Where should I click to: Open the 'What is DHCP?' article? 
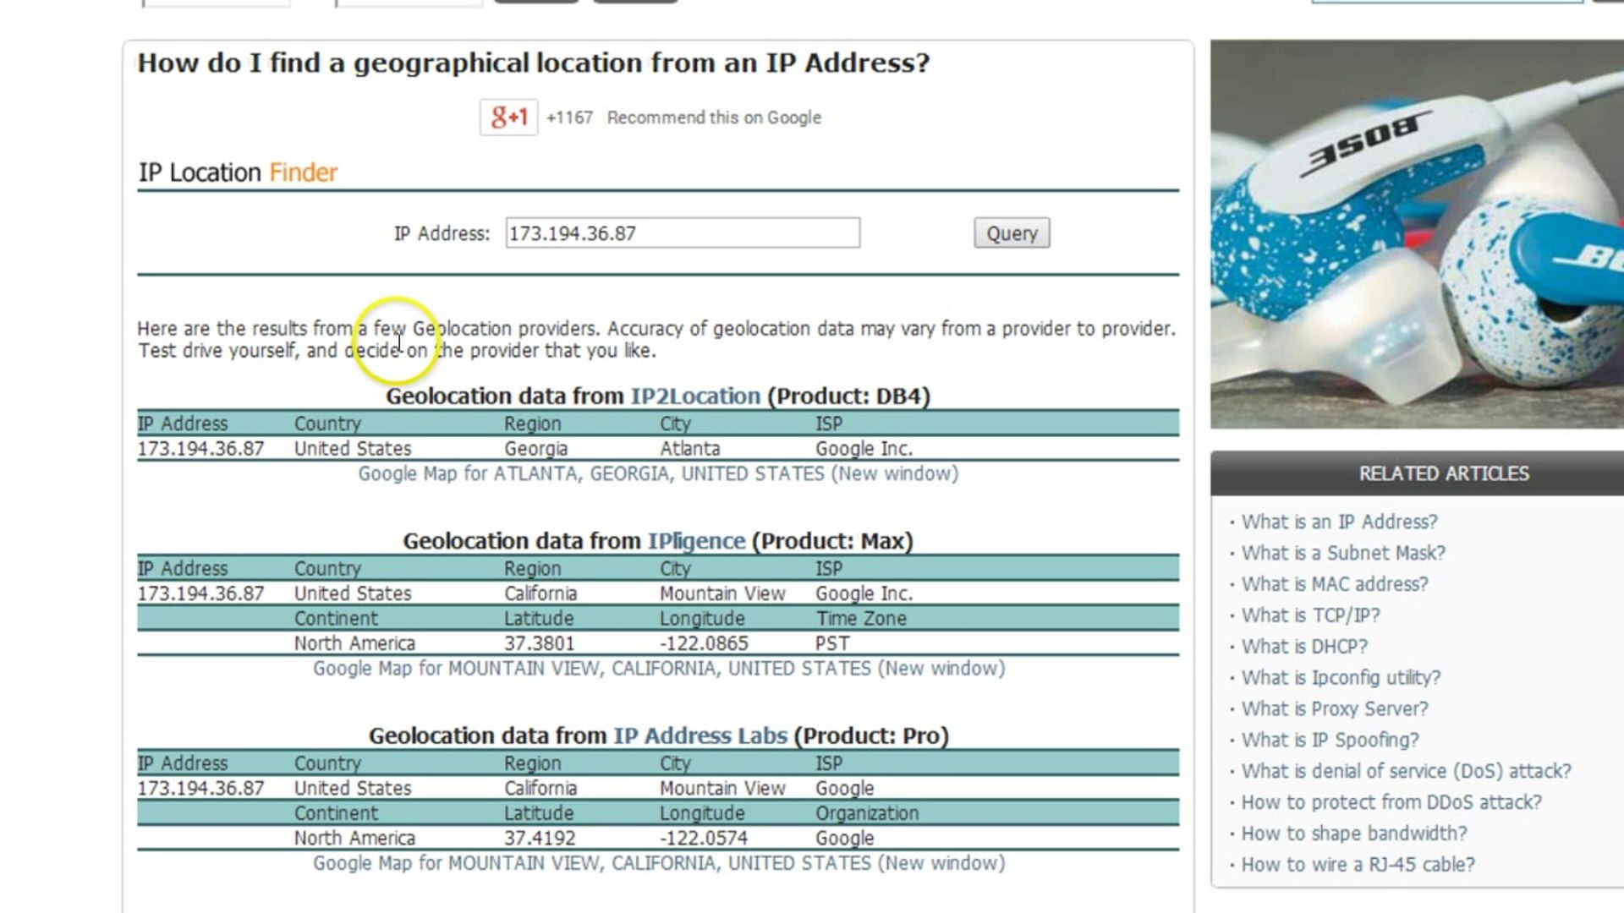(1304, 647)
